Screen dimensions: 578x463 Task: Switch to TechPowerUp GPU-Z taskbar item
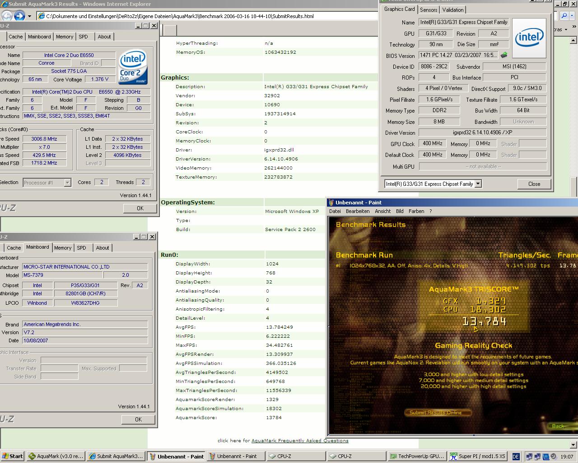[x=417, y=456]
